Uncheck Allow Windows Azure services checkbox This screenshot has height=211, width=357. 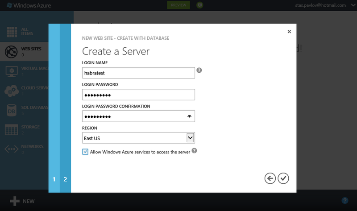[85, 152]
